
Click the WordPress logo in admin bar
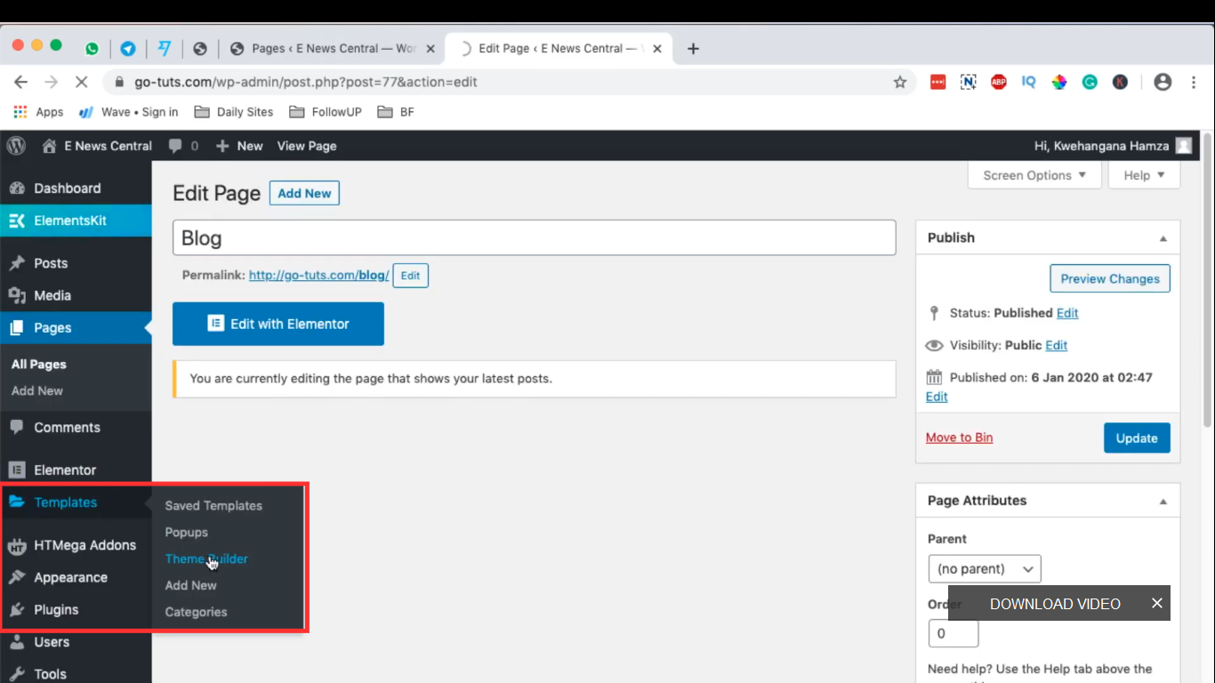(16, 146)
